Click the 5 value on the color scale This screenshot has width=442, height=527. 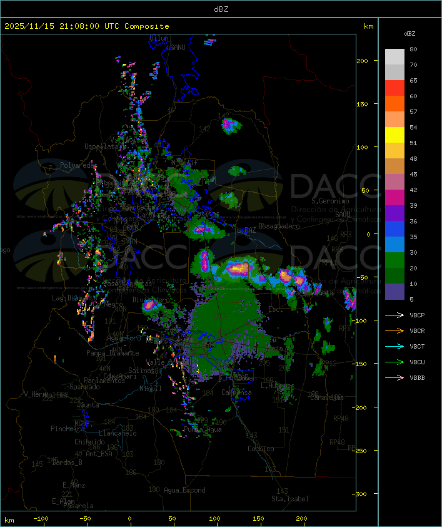pyautogui.click(x=412, y=299)
